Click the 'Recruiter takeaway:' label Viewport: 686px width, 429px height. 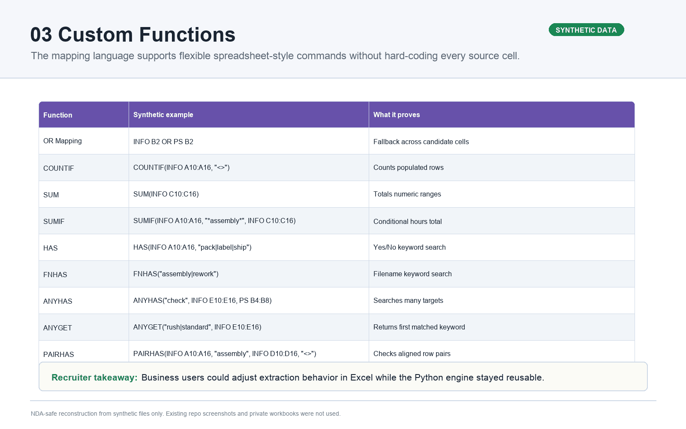pos(94,378)
